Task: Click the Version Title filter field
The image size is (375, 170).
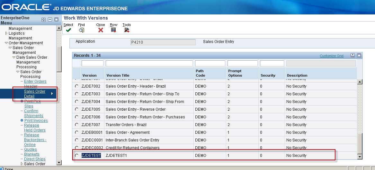Action: pos(149,63)
